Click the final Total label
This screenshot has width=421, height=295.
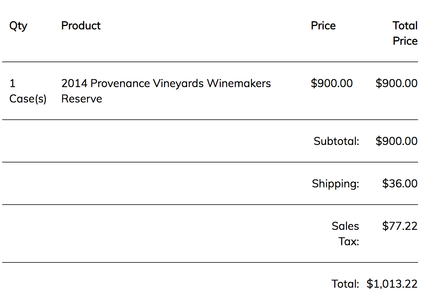(x=345, y=284)
